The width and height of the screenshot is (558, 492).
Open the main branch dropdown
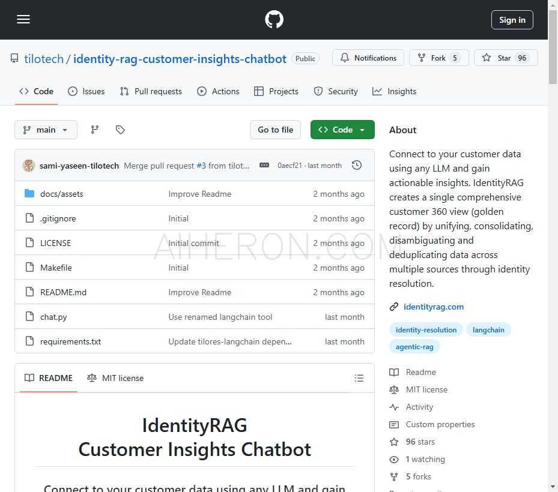[x=46, y=130]
